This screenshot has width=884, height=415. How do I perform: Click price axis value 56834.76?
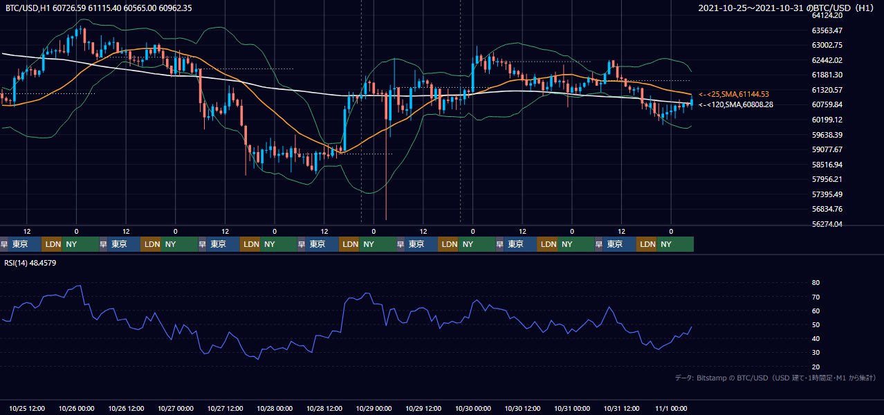pyautogui.click(x=827, y=209)
